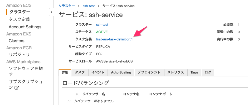
Task: Open ssh-test in the breadcrumb
Action: point(89,6)
